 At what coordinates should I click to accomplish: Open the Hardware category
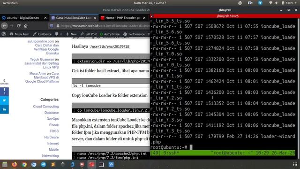click(52, 137)
